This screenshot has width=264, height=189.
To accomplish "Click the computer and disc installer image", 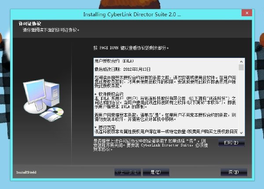I will coord(44,100).
